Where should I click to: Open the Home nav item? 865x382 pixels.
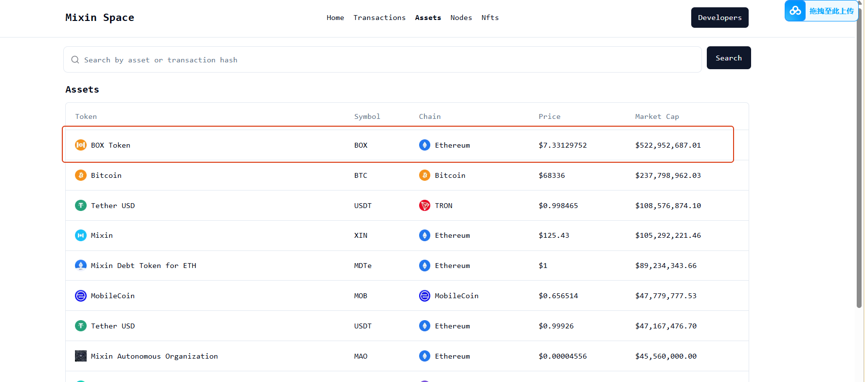pos(335,18)
